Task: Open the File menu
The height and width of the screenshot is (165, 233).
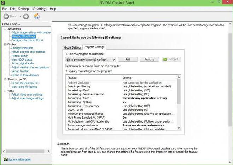Action: point(5,9)
